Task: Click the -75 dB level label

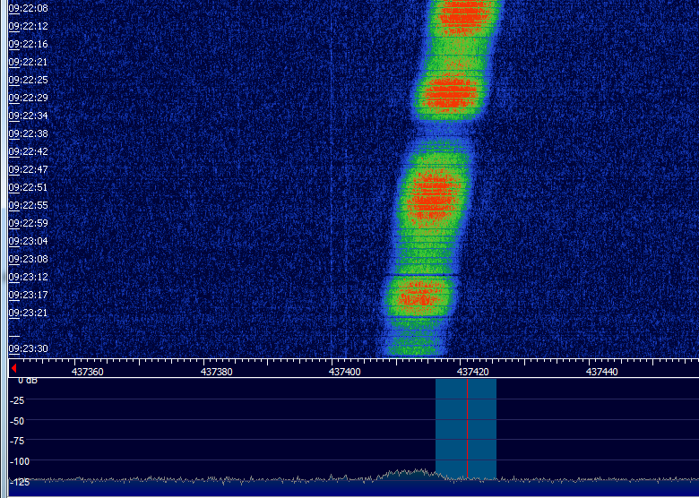Action: click(17, 441)
